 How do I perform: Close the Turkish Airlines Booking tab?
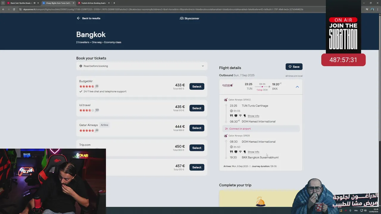pyautogui.click(x=109, y=3)
